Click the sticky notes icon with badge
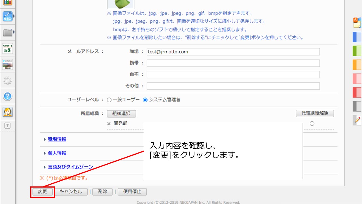 coord(357,23)
